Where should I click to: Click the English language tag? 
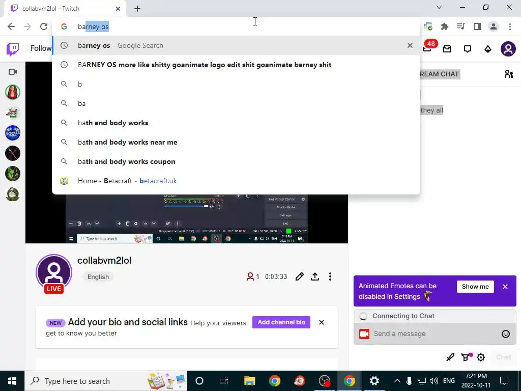pyautogui.click(x=98, y=276)
